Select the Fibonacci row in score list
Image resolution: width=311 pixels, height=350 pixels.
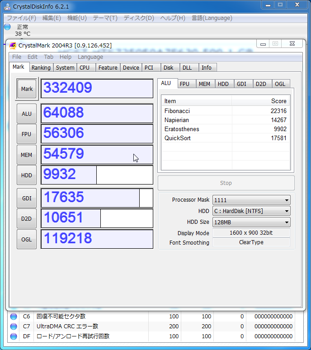click(226, 111)
